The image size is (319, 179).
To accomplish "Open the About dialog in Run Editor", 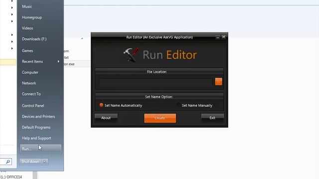I will (106, 118).
